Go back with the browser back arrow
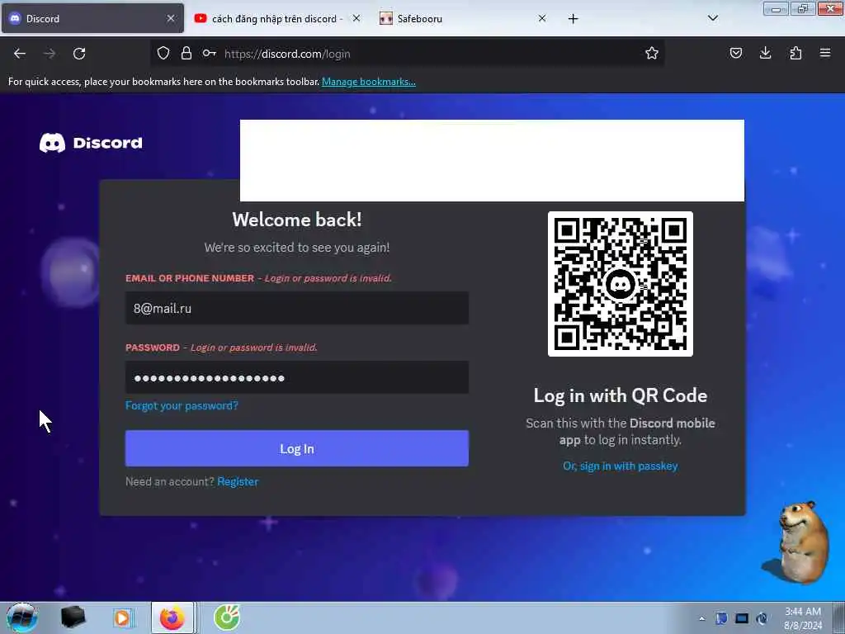Screen dimensions: 845x634 20,54
